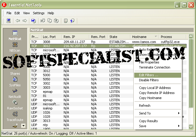Select the UDP ntp row

(x=82, y=125)
